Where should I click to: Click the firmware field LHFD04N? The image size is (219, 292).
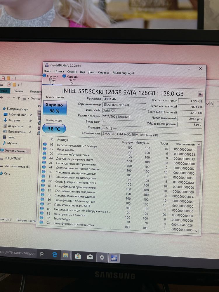[x=124, y=99]
